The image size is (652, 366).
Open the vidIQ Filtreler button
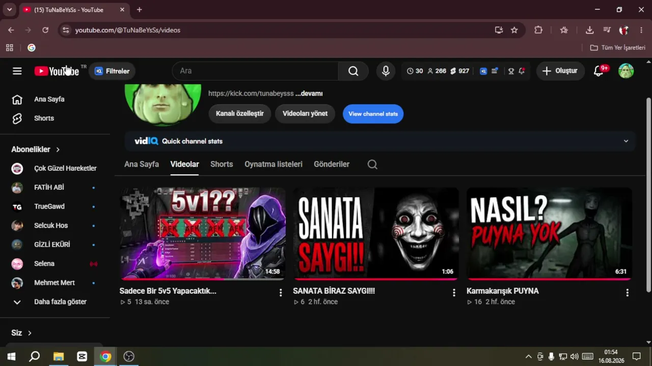pyautogui.click(x=112, y=71)
